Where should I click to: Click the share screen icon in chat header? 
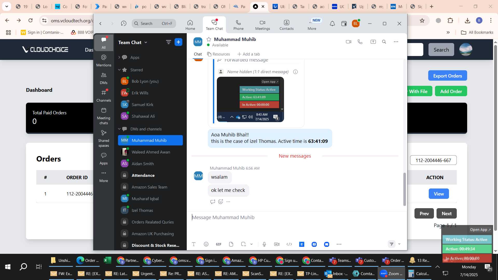click(373, 42)
